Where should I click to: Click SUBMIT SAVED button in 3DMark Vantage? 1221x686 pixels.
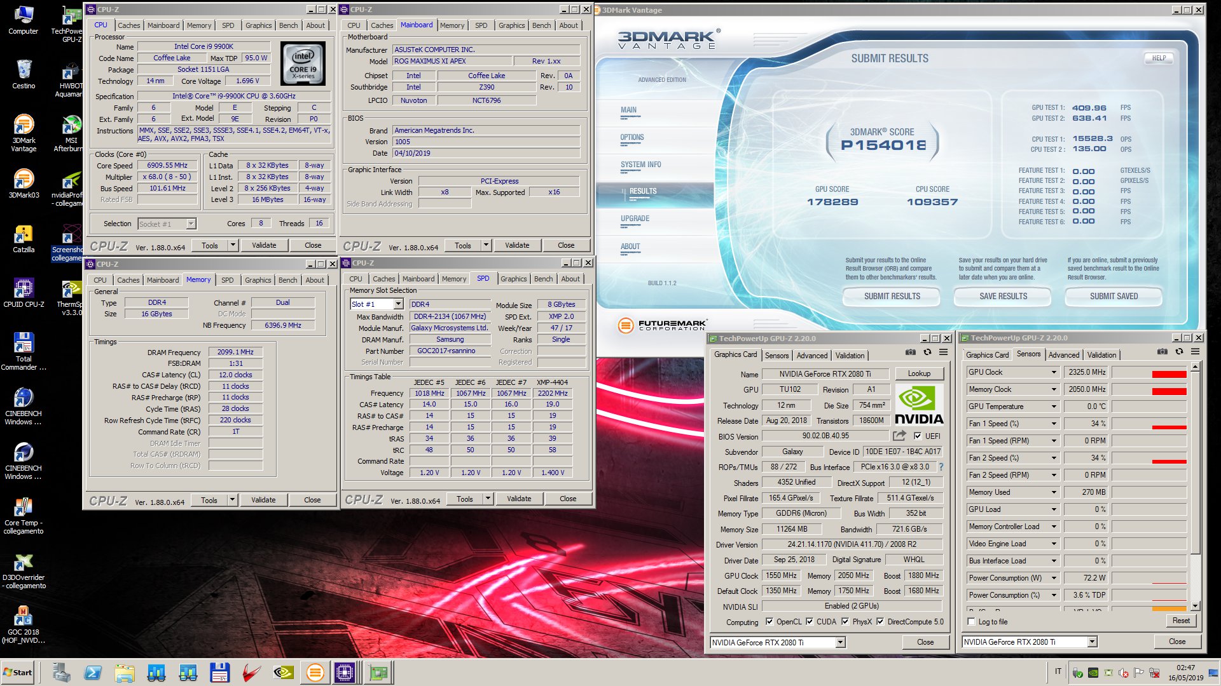pyautogui.click(x=1114, y=297)
